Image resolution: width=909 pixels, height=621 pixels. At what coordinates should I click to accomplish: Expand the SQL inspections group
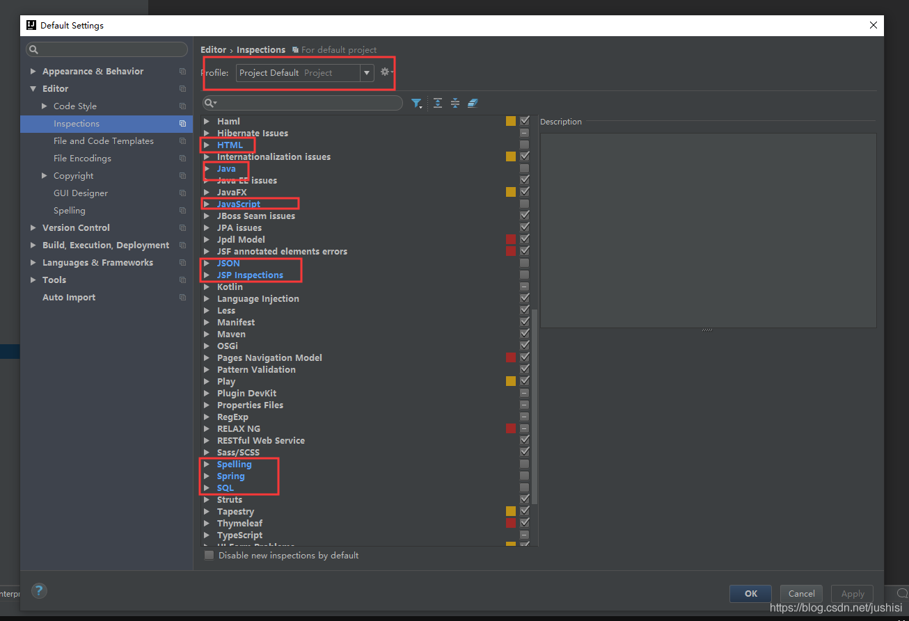click(x=207, y=487)
